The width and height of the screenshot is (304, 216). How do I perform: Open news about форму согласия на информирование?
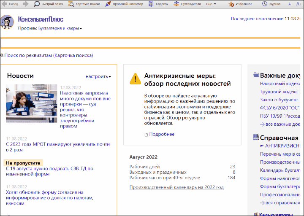[50, 198]
